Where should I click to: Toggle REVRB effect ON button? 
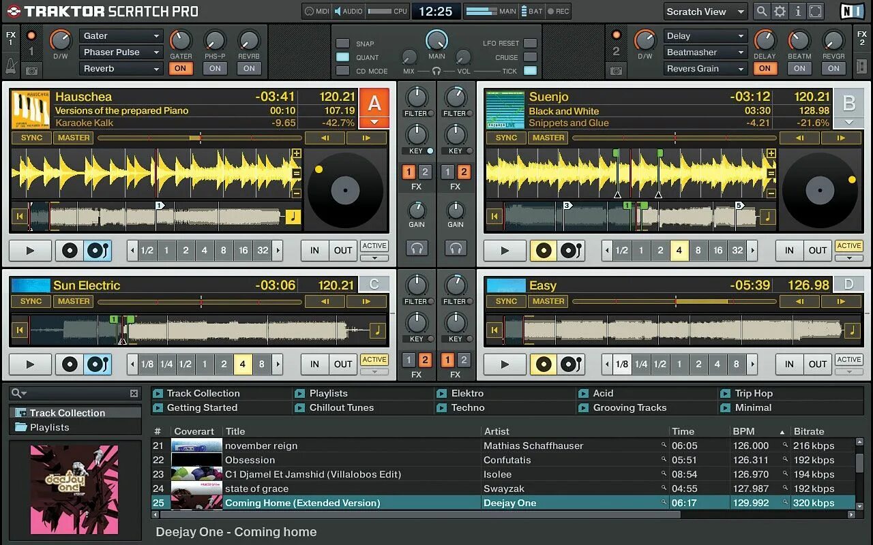[x=249, y=68]
